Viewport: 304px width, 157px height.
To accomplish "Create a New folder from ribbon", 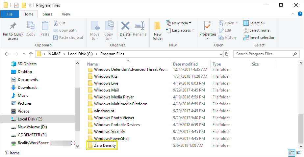I will [158, 31].
